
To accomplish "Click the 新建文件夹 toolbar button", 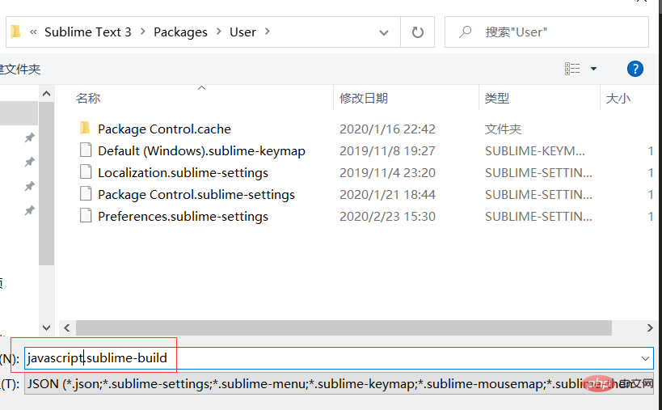I will click(20, 69).
